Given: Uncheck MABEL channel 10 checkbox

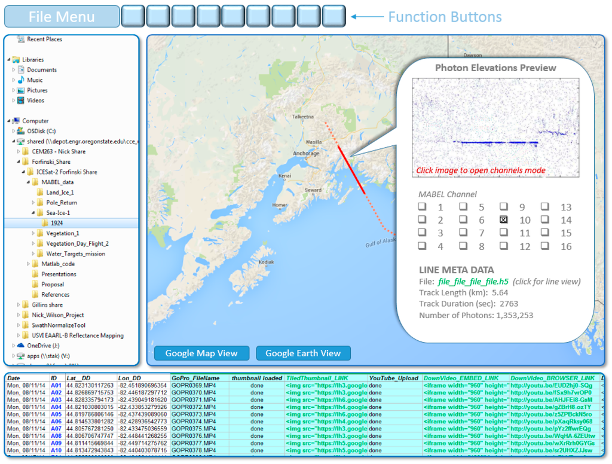Looking at the screenshot, I should tap(504, 220).
